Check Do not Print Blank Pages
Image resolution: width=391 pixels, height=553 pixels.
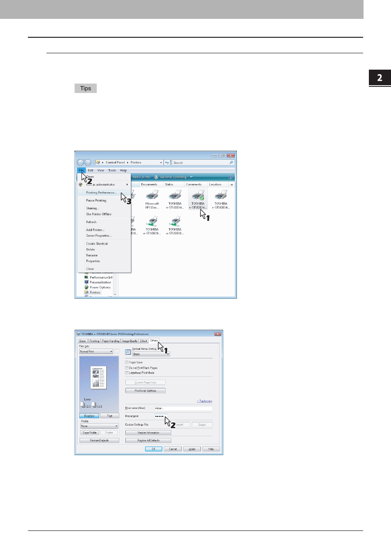(127, 368)
